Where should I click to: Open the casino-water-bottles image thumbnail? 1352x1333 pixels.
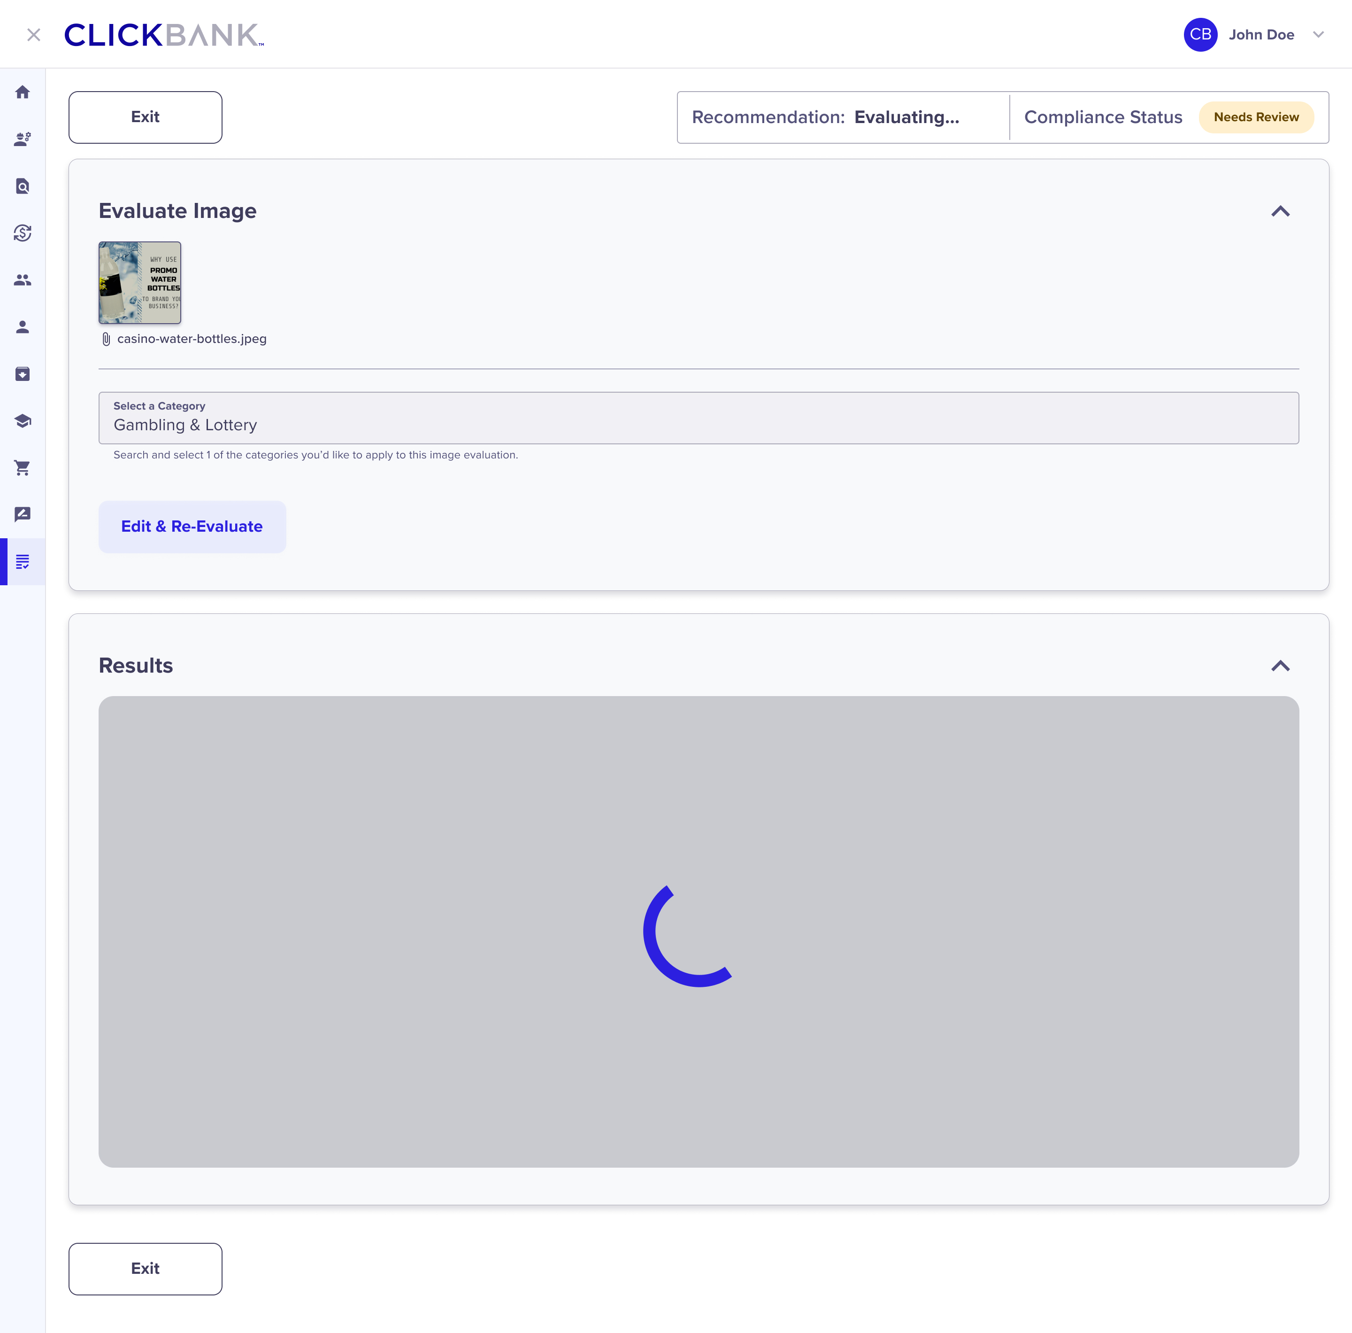140,283
